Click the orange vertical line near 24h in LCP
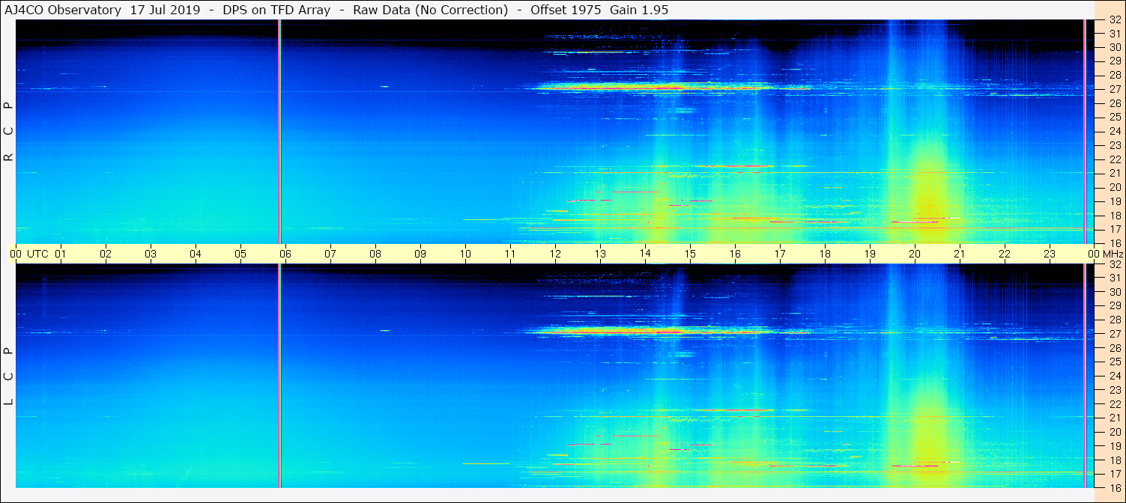 pyautogui.click(x=1084, y=376)
